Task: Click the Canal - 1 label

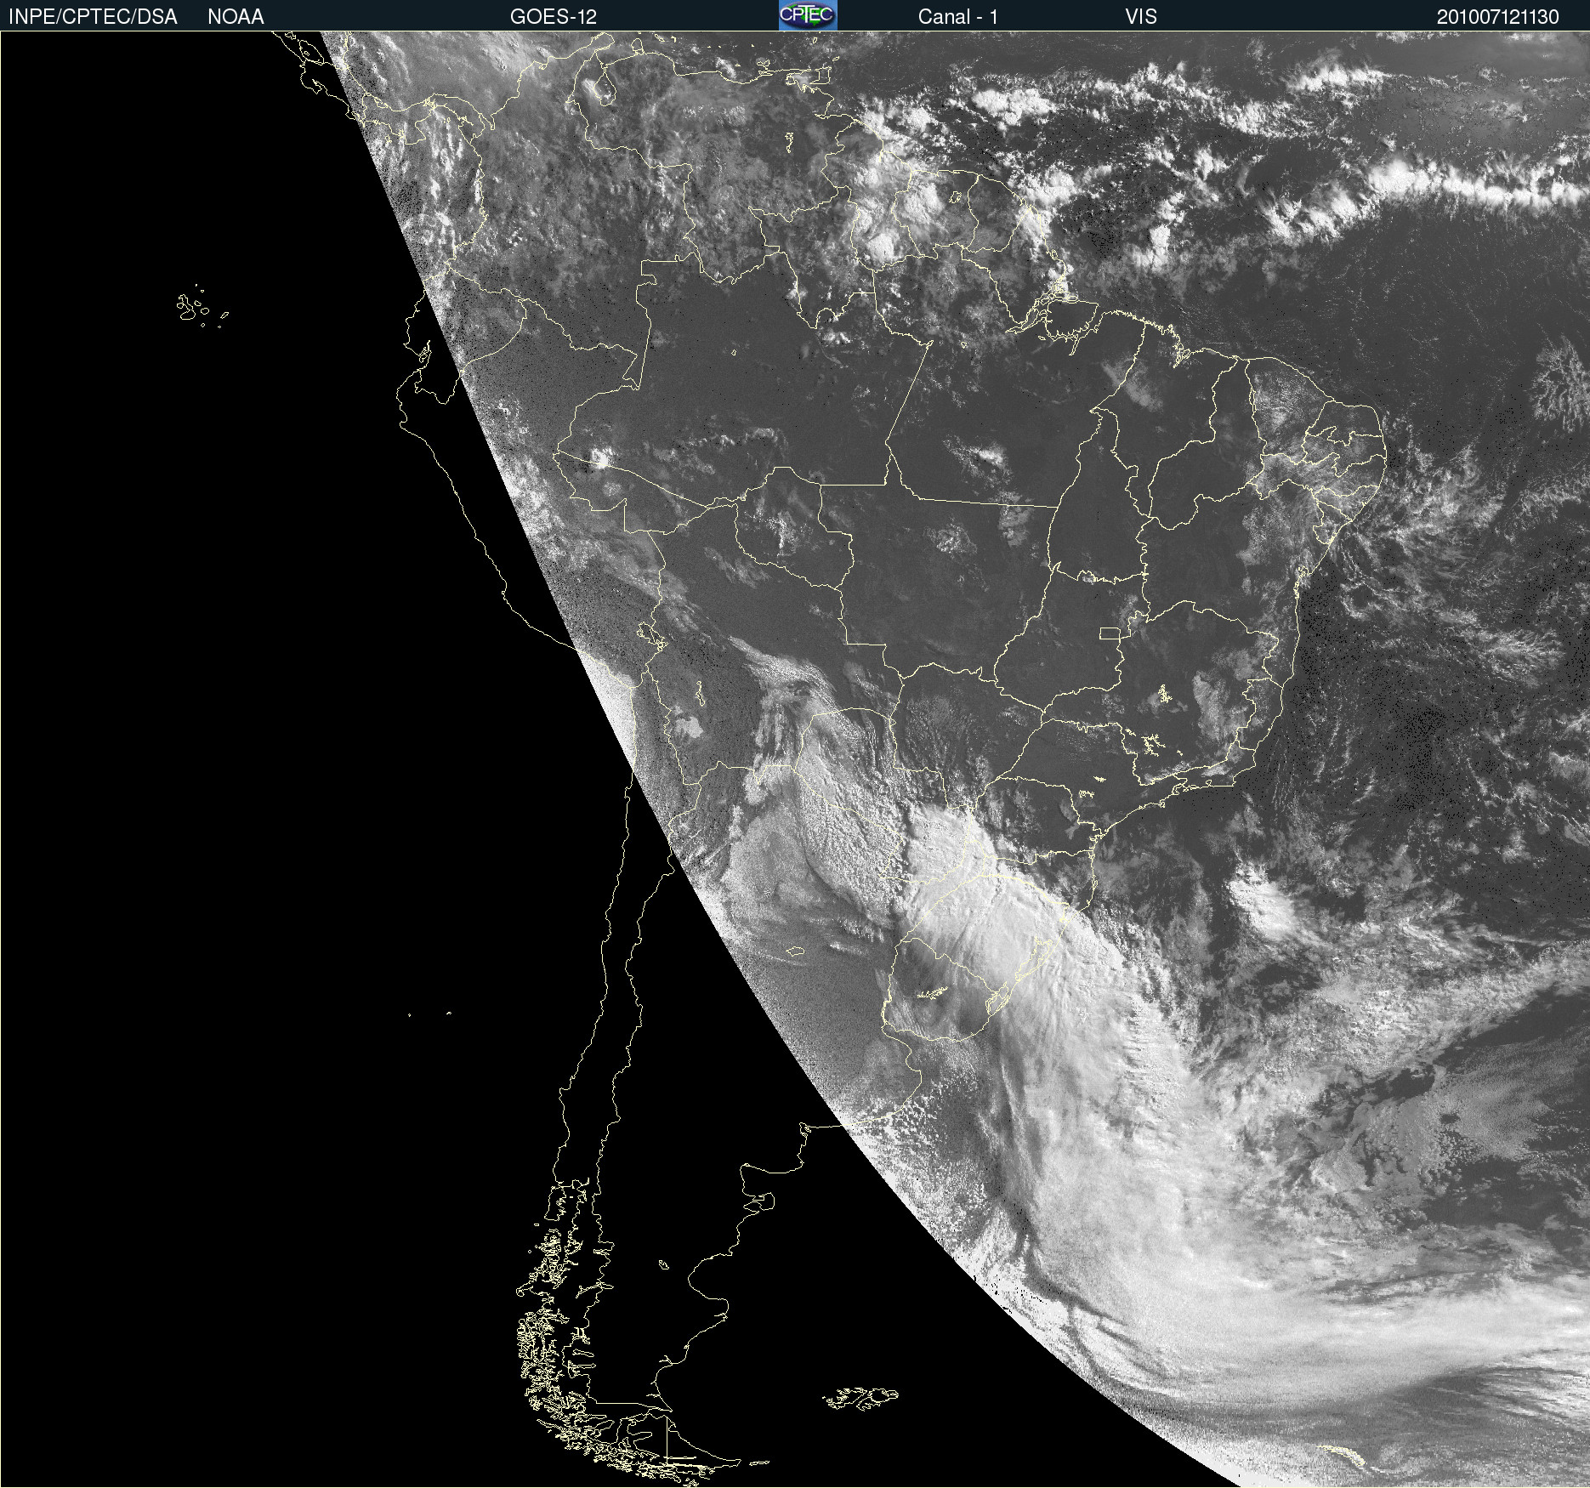Action: tap(958, 17)
